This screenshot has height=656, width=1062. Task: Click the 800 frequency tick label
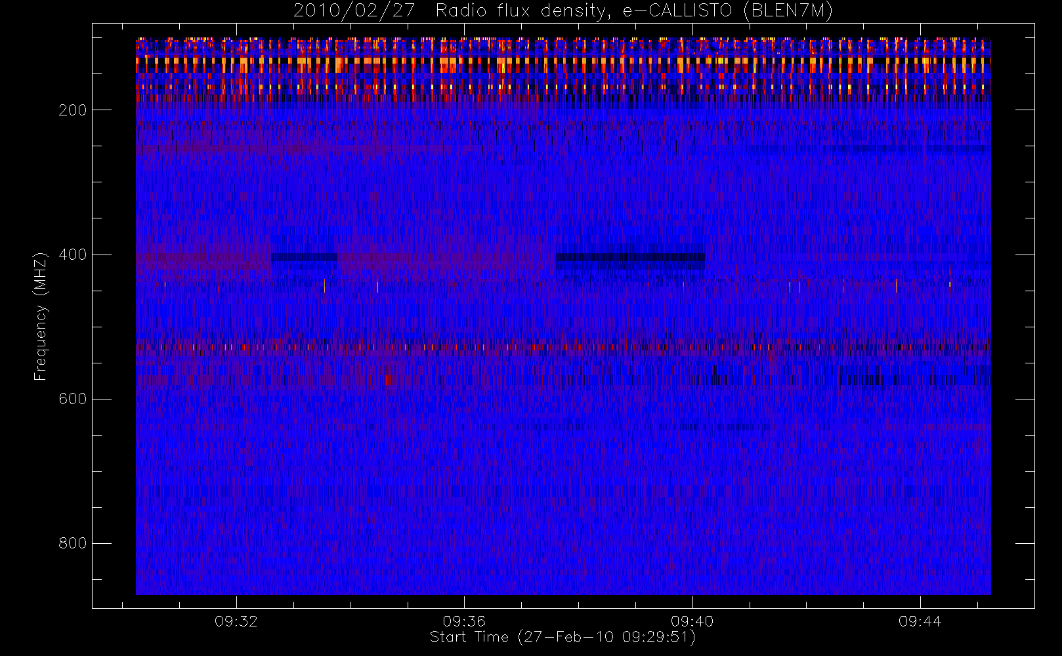pos(72,543)
